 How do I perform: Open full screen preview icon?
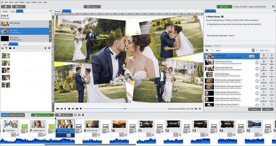[x=200, y=109]
